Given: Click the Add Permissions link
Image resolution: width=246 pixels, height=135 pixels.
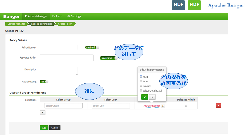Looking at the screenshot, I should click(152, 106).
